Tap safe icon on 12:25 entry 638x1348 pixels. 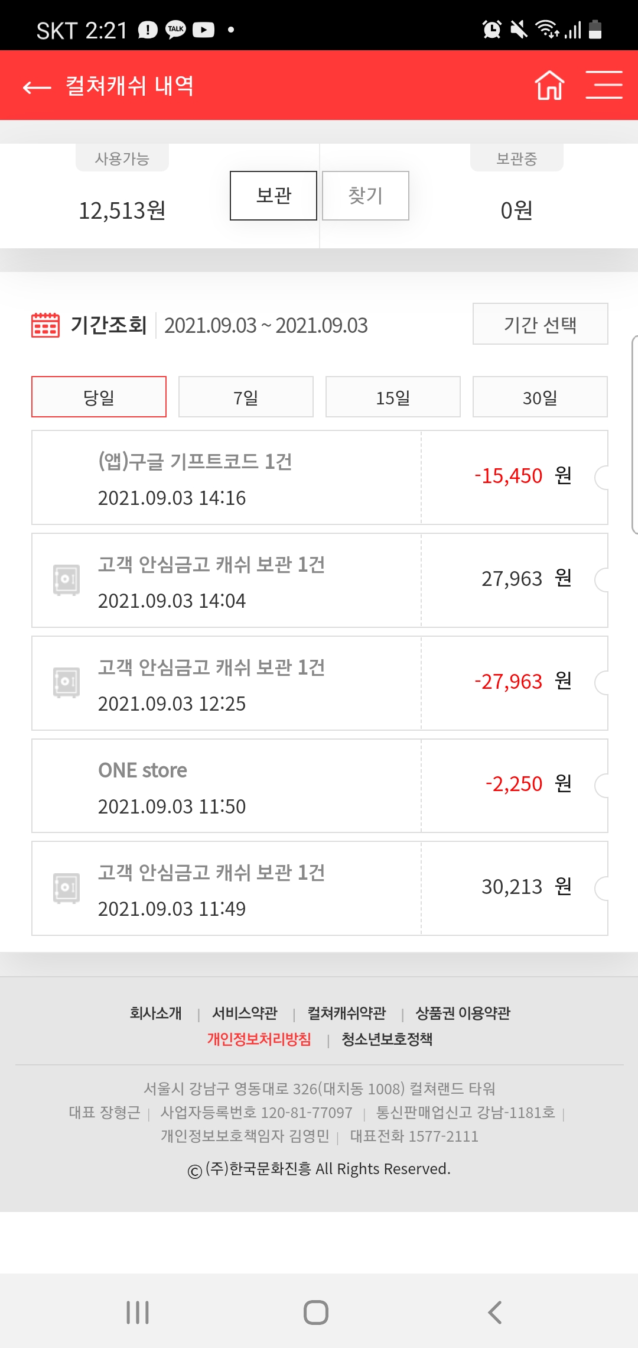(66, 682)
